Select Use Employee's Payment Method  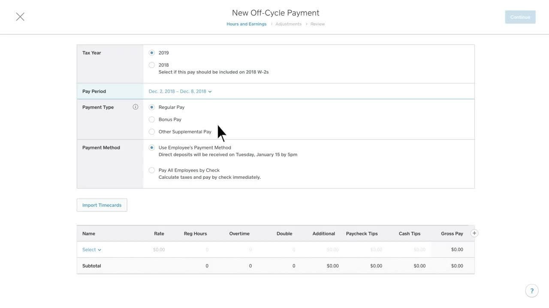tap(152, 148)
